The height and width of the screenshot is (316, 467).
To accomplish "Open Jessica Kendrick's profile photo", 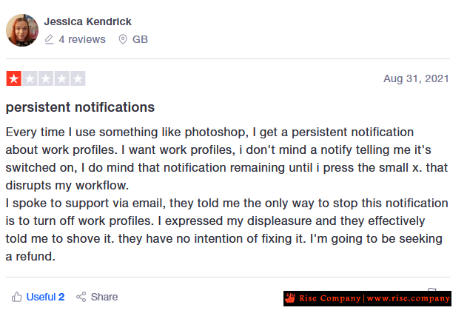I will point(22,30).
